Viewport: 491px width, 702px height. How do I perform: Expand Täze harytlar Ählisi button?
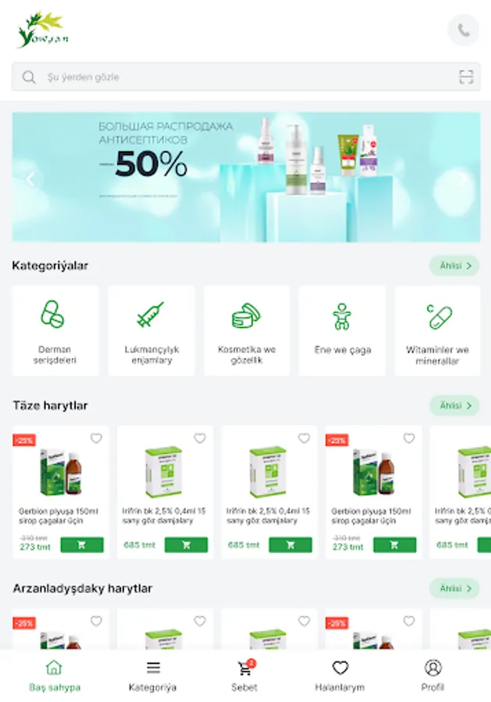pos(455,405)
